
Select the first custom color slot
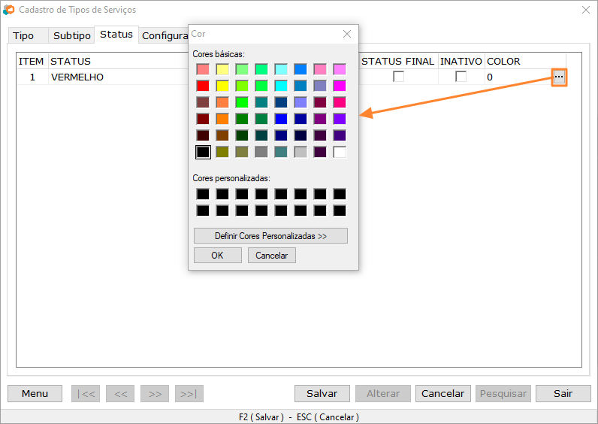(203, 194)
